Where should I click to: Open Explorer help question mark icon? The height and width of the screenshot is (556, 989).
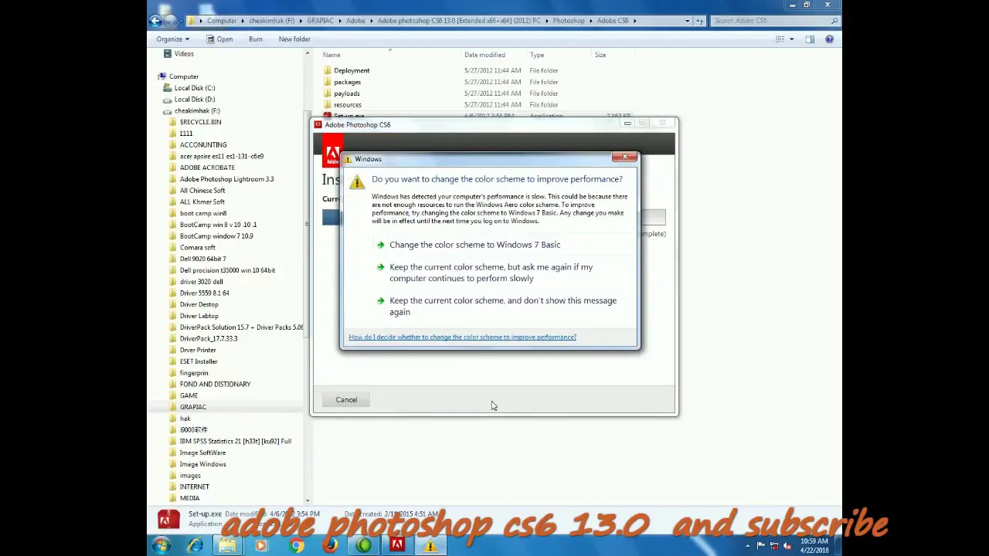click(829, 39)
